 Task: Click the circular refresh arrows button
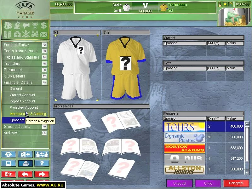click(9, 154)
